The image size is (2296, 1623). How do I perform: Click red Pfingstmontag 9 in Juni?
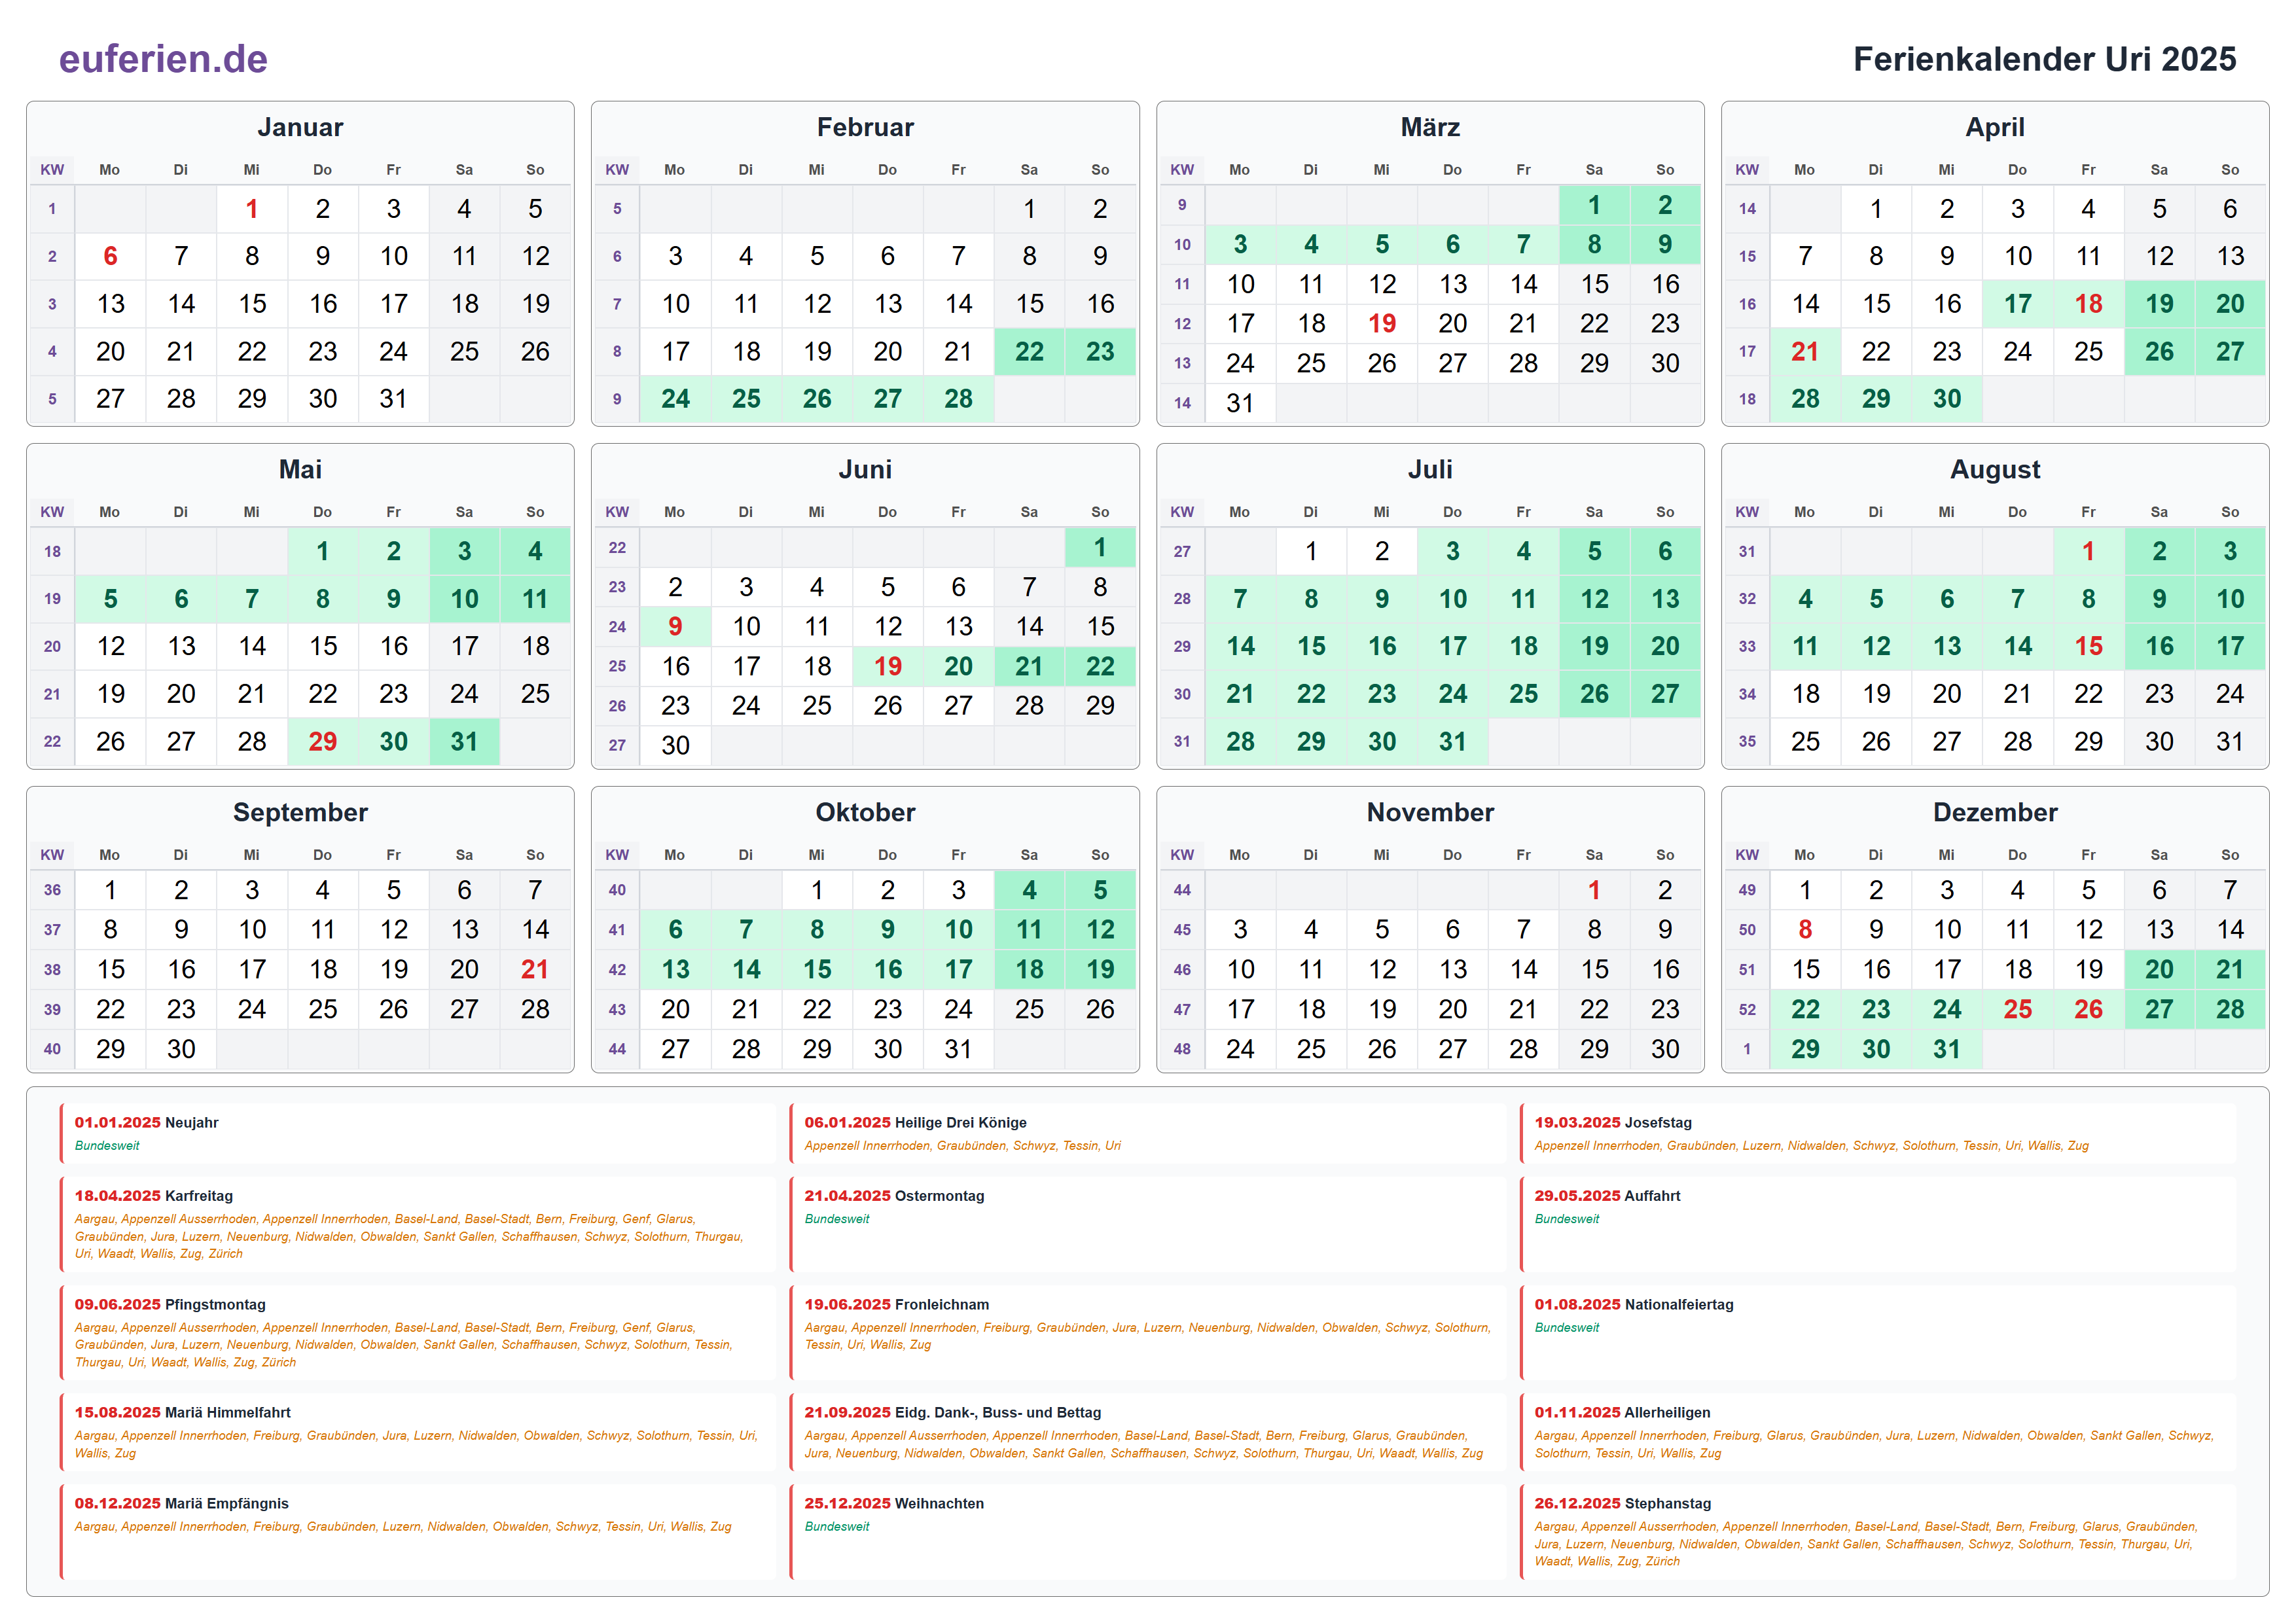coord(675,626)
